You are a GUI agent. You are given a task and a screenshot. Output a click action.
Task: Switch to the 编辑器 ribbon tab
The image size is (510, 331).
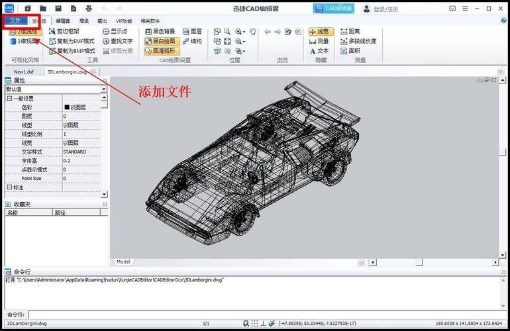click(62, 21)
